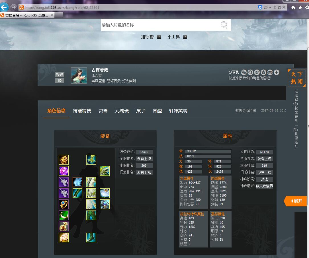Image resolution: width=309 pixels, height=258 pixels.
Task: Click the green boots equipment icon
Action: (x=91, y=238)
